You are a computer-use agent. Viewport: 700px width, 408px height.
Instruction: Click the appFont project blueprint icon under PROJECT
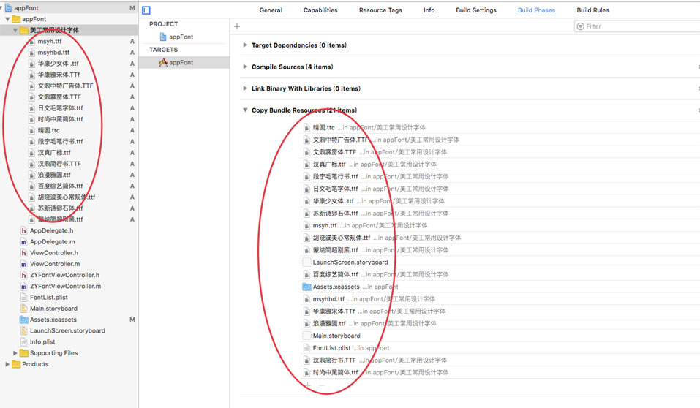pos(163,37)
